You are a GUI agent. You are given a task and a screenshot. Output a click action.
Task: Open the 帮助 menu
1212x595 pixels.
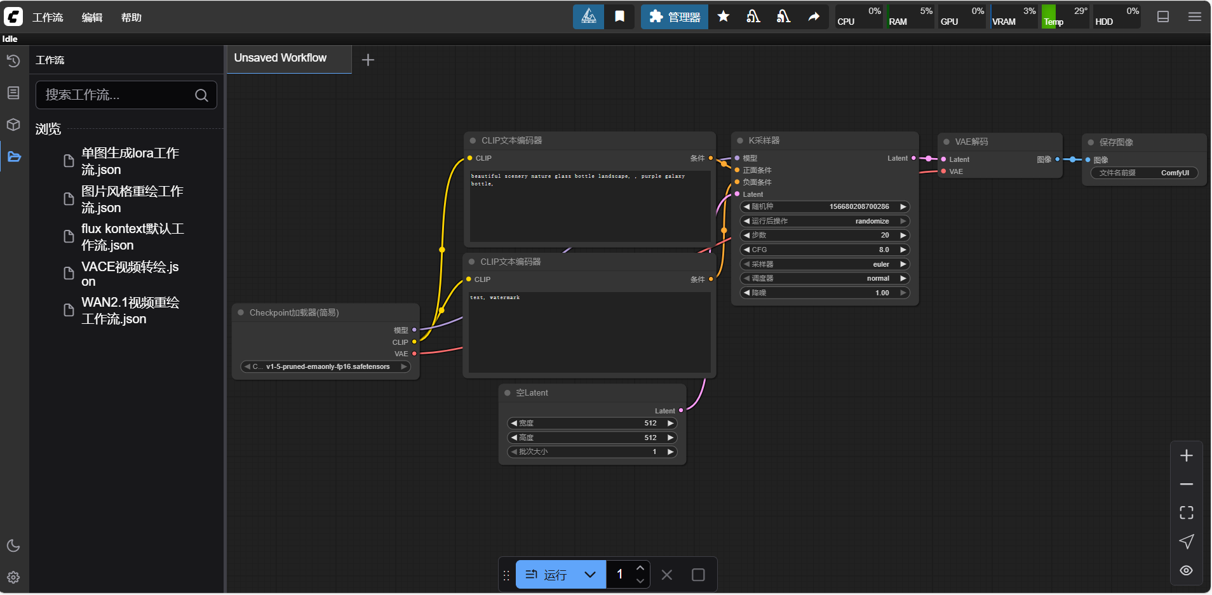coord(131,18)
